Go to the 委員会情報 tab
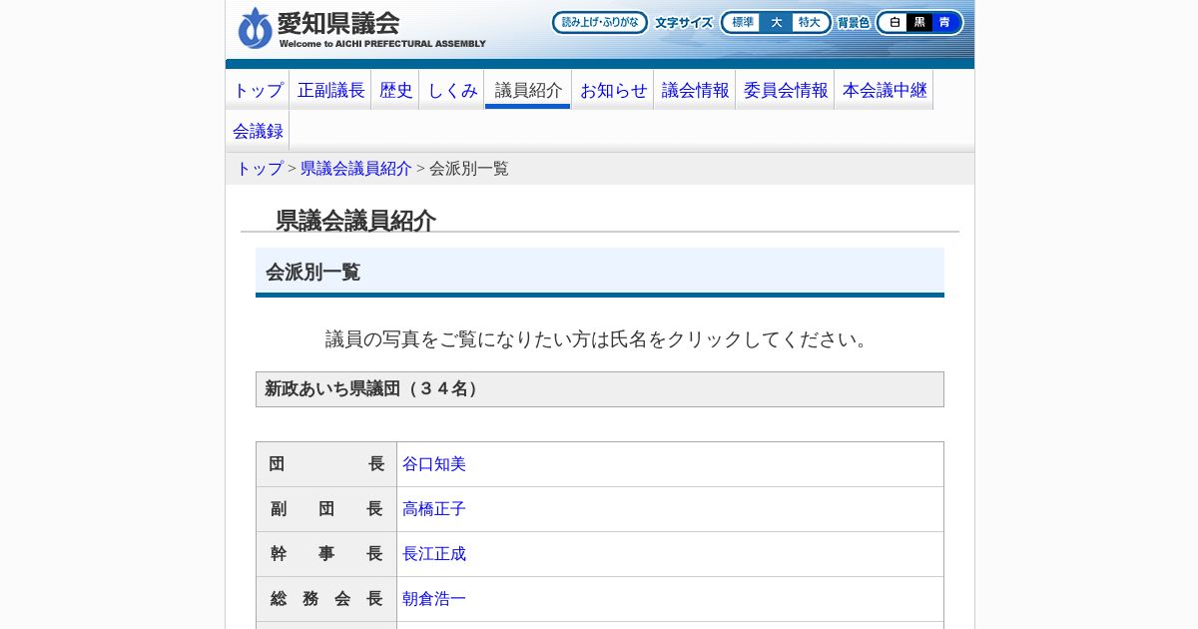1198x629 pixels. coord(786,90)
